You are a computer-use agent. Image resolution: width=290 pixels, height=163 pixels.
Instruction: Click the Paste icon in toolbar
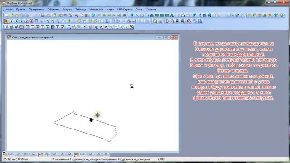[87, 15]
